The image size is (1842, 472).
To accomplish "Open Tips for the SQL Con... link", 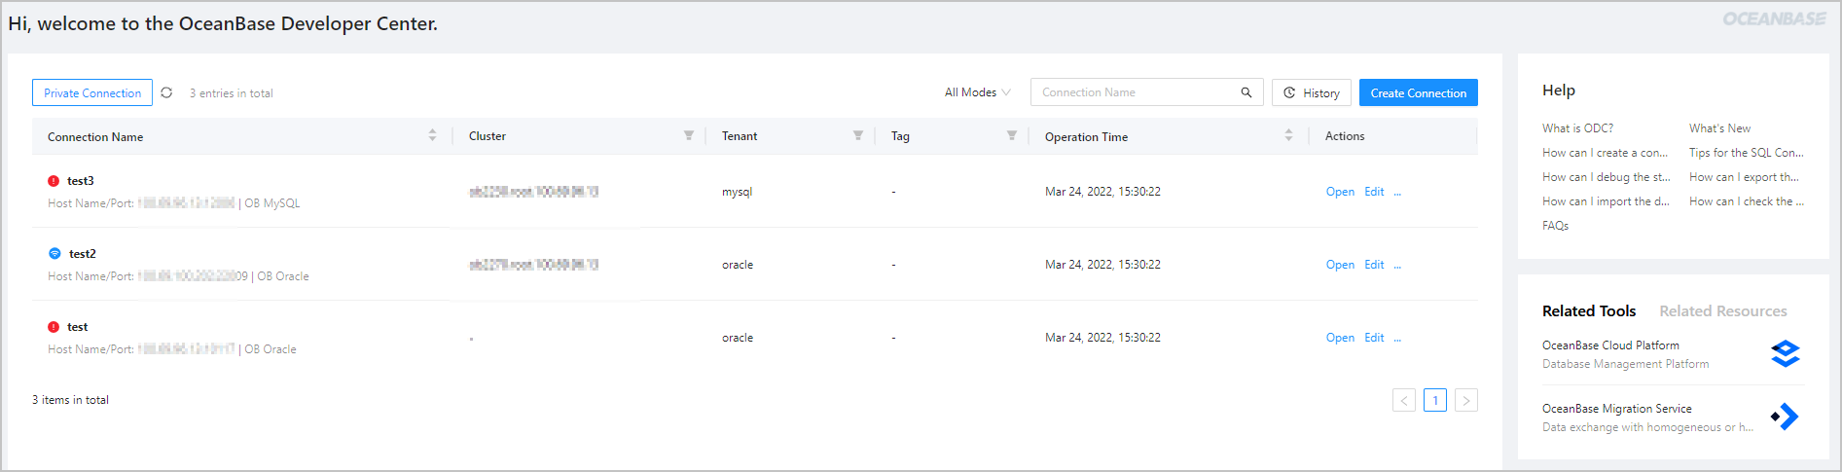I will click(1746, 153).
